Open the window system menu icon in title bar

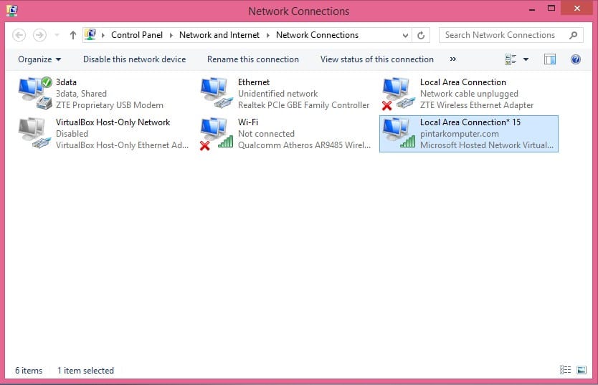pyautogui.click(x=11, y=10)
